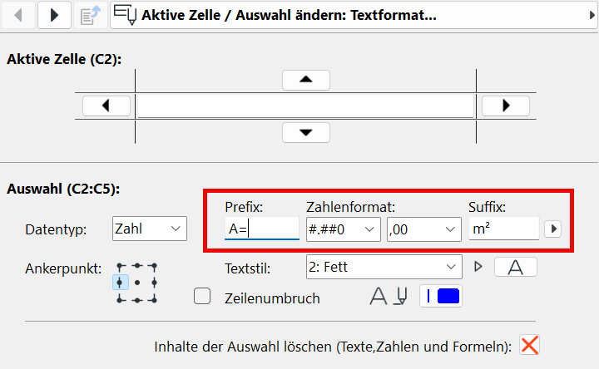Image resolution: width=599 pixels, height=369 pixels.
Task: Move active cell left
Action: [106, 106]
